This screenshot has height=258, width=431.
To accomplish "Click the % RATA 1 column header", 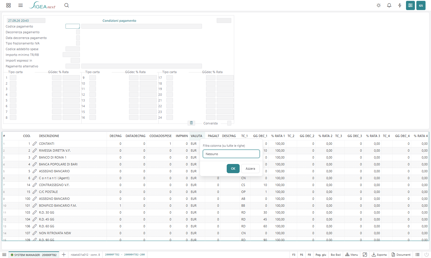I will (278, 136).
